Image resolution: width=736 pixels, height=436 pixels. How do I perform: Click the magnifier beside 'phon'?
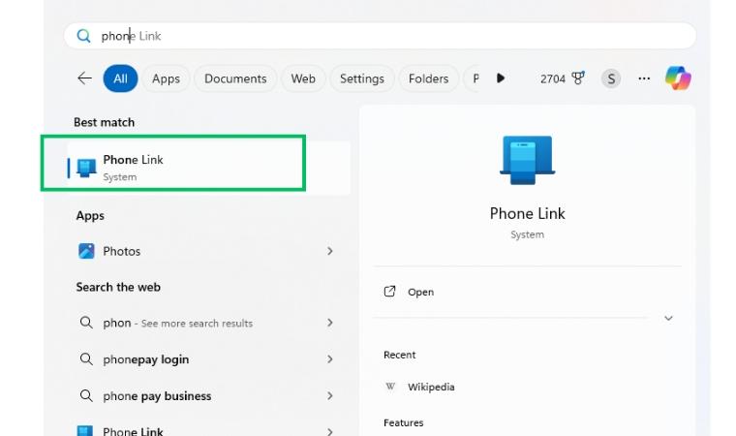click(86, 323)
